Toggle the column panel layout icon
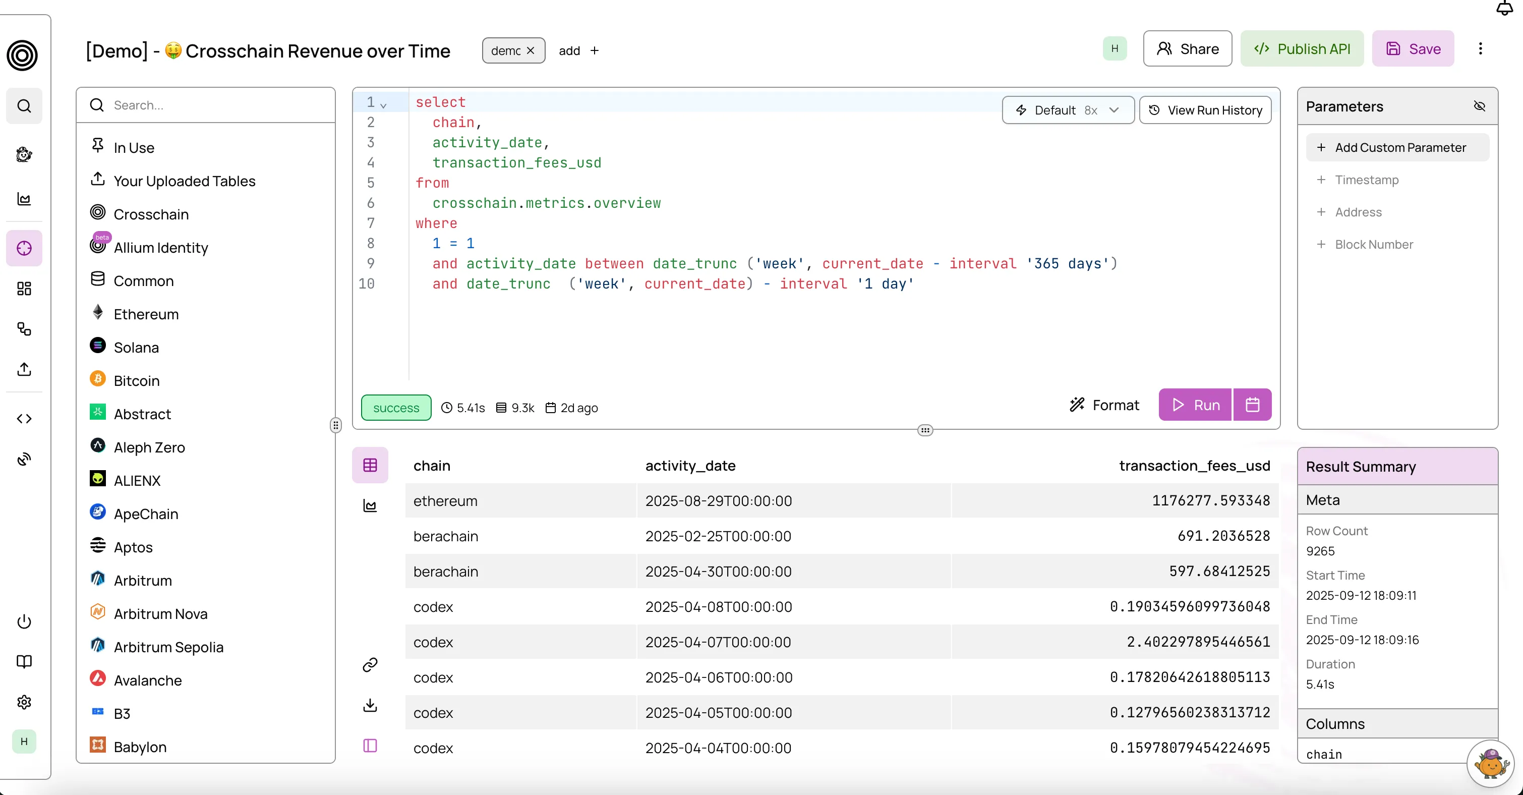 370,746
